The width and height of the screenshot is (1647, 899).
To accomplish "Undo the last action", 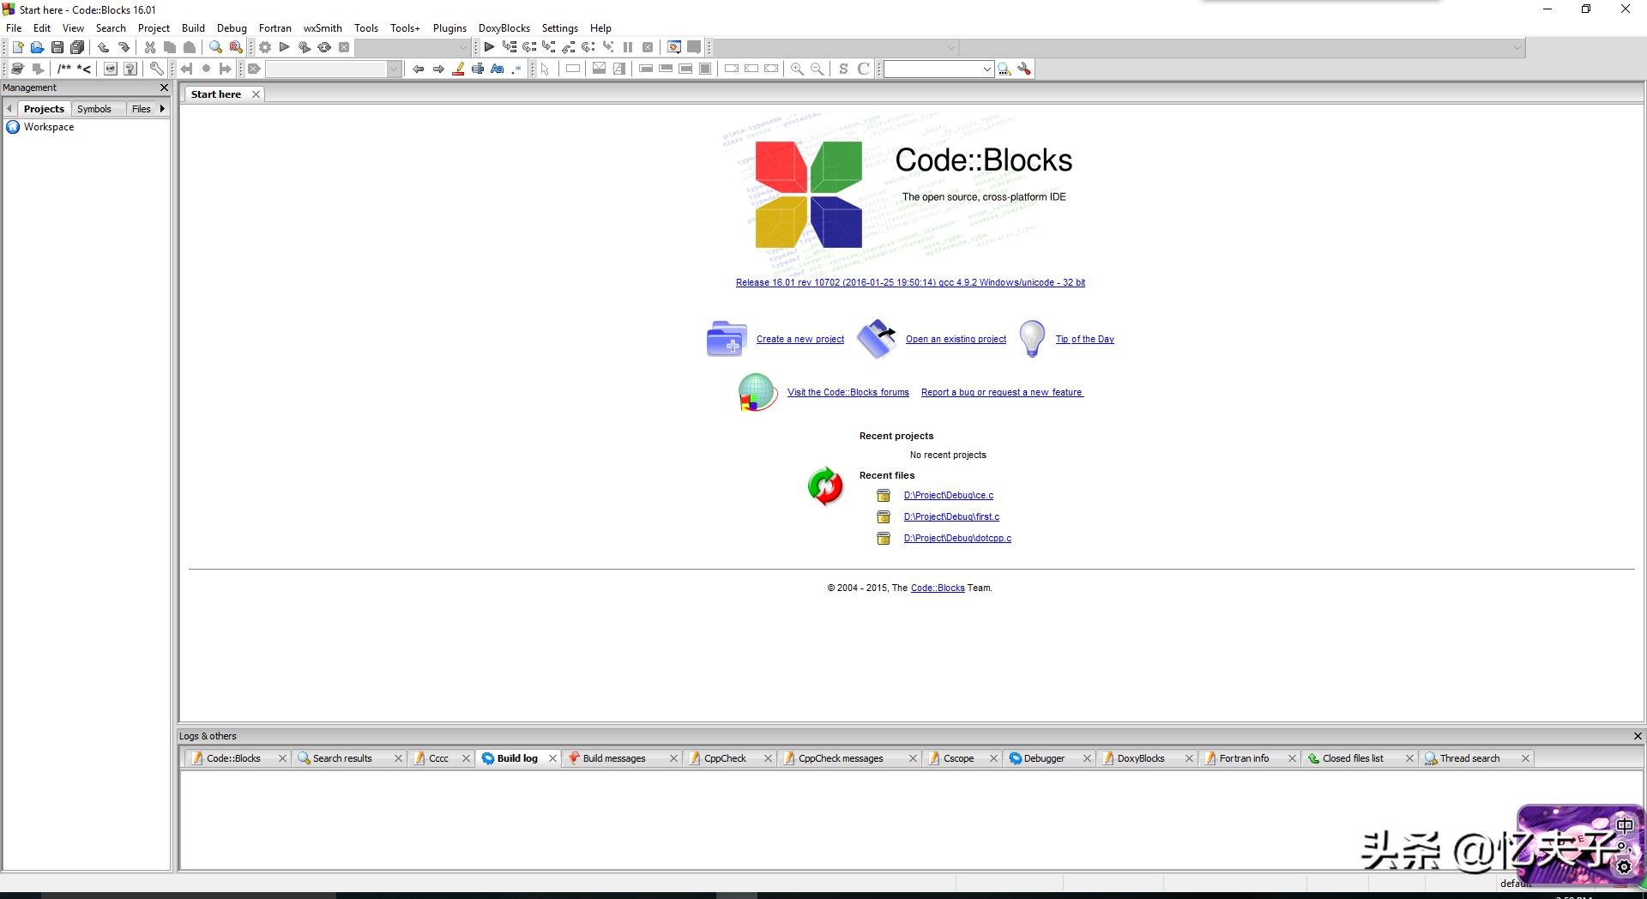I will tap(104, 47).
